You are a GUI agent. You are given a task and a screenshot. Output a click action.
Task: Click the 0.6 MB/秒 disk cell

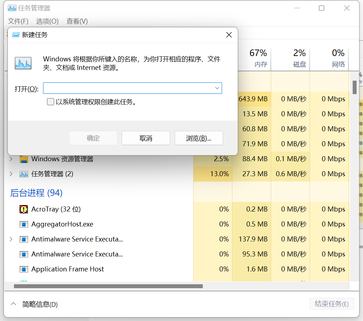291,174
